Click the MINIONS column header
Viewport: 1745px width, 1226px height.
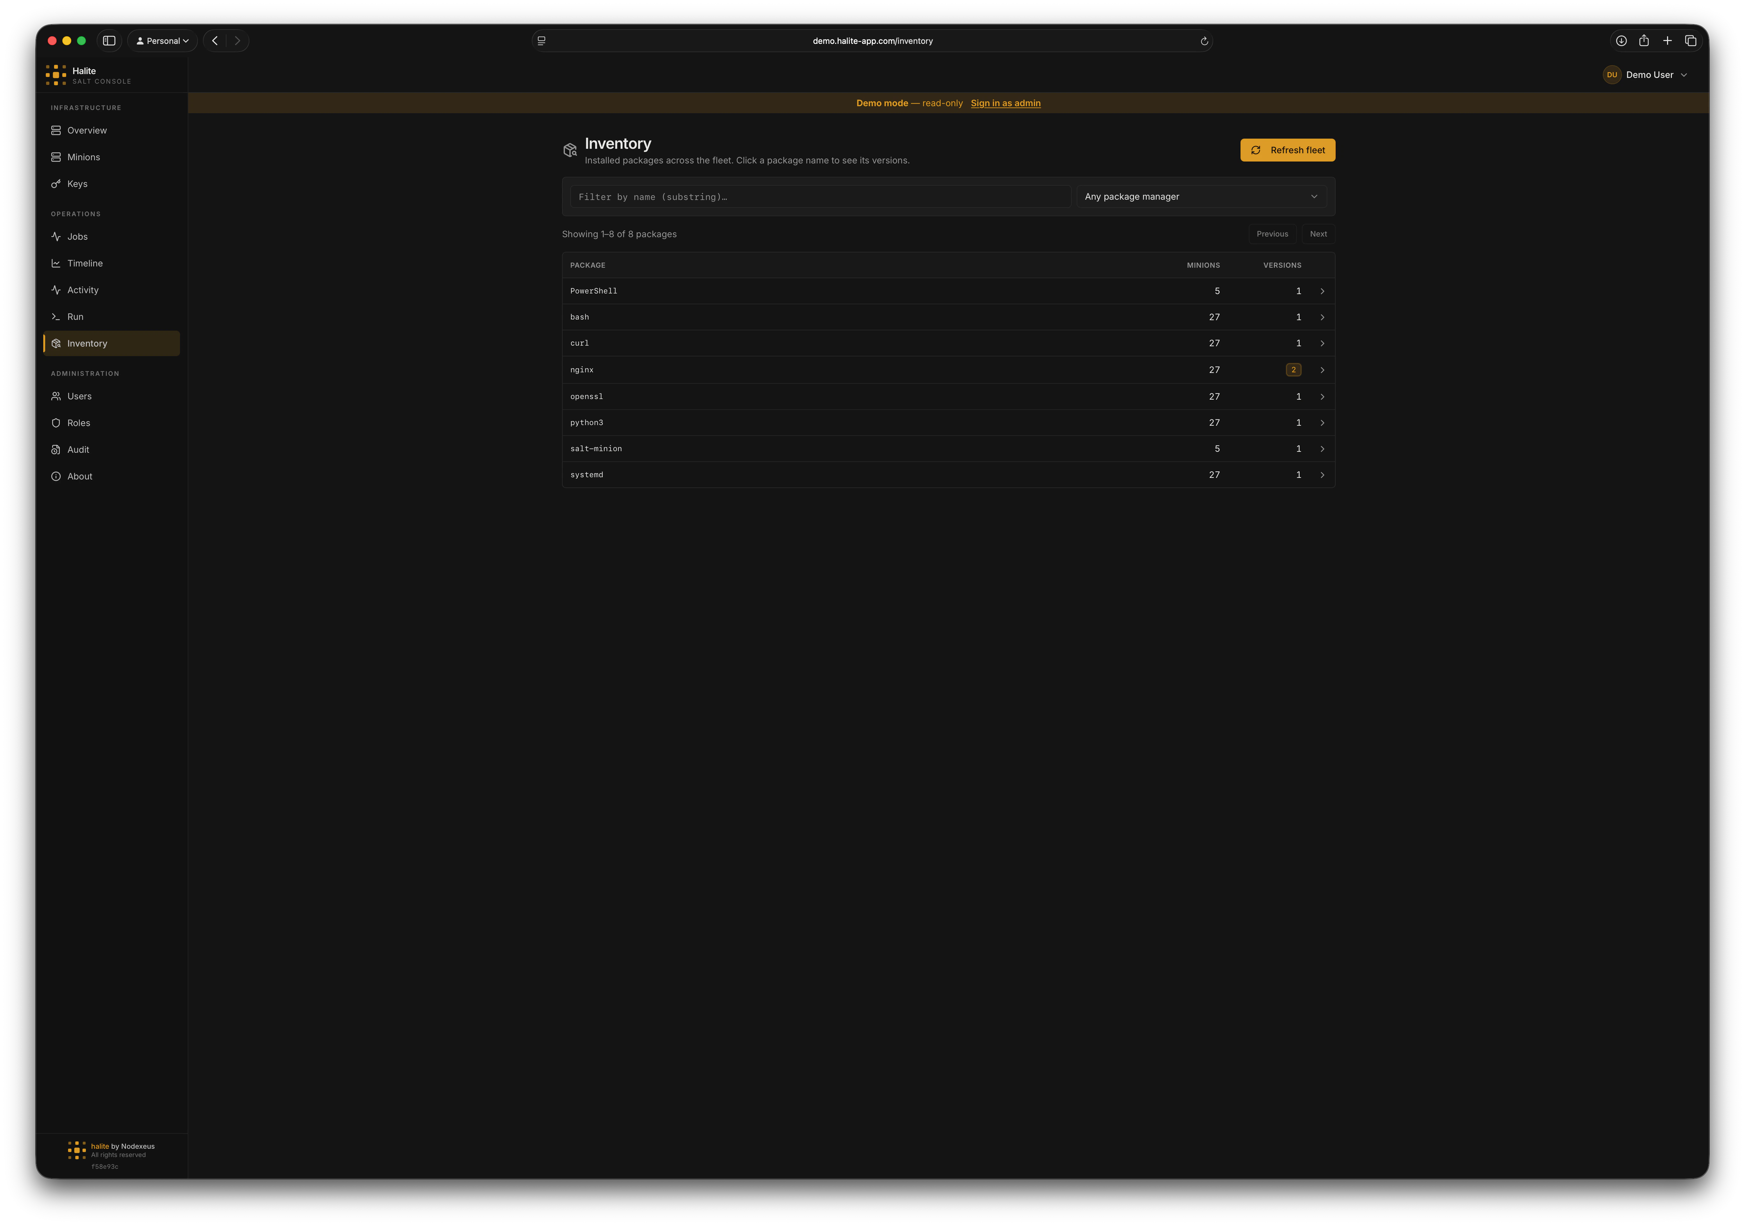(1203, 265)
